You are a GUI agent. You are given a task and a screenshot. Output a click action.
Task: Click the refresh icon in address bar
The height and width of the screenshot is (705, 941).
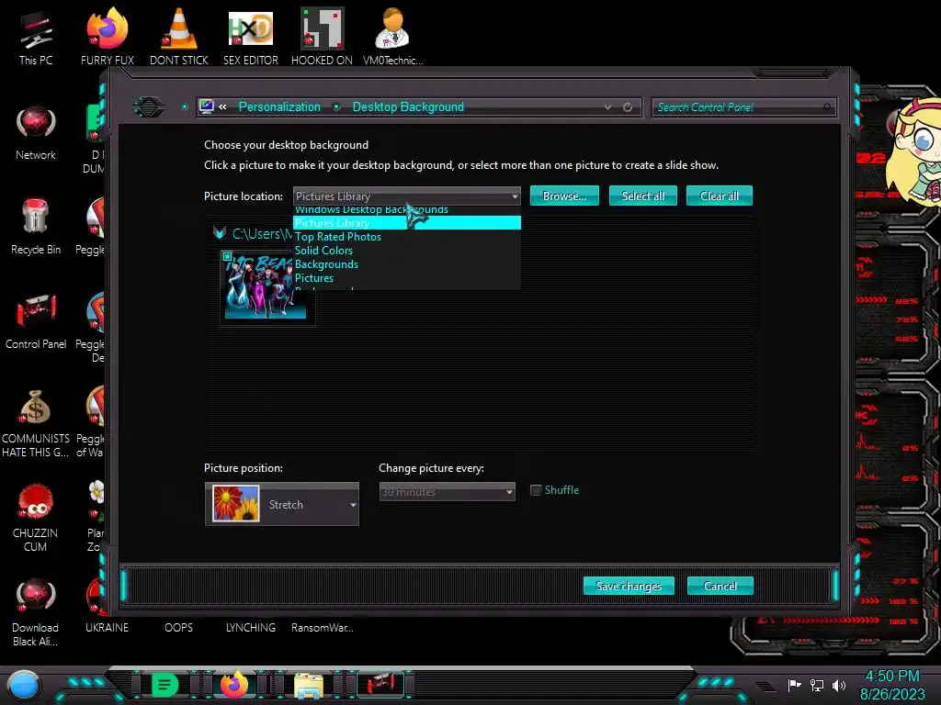627,107
